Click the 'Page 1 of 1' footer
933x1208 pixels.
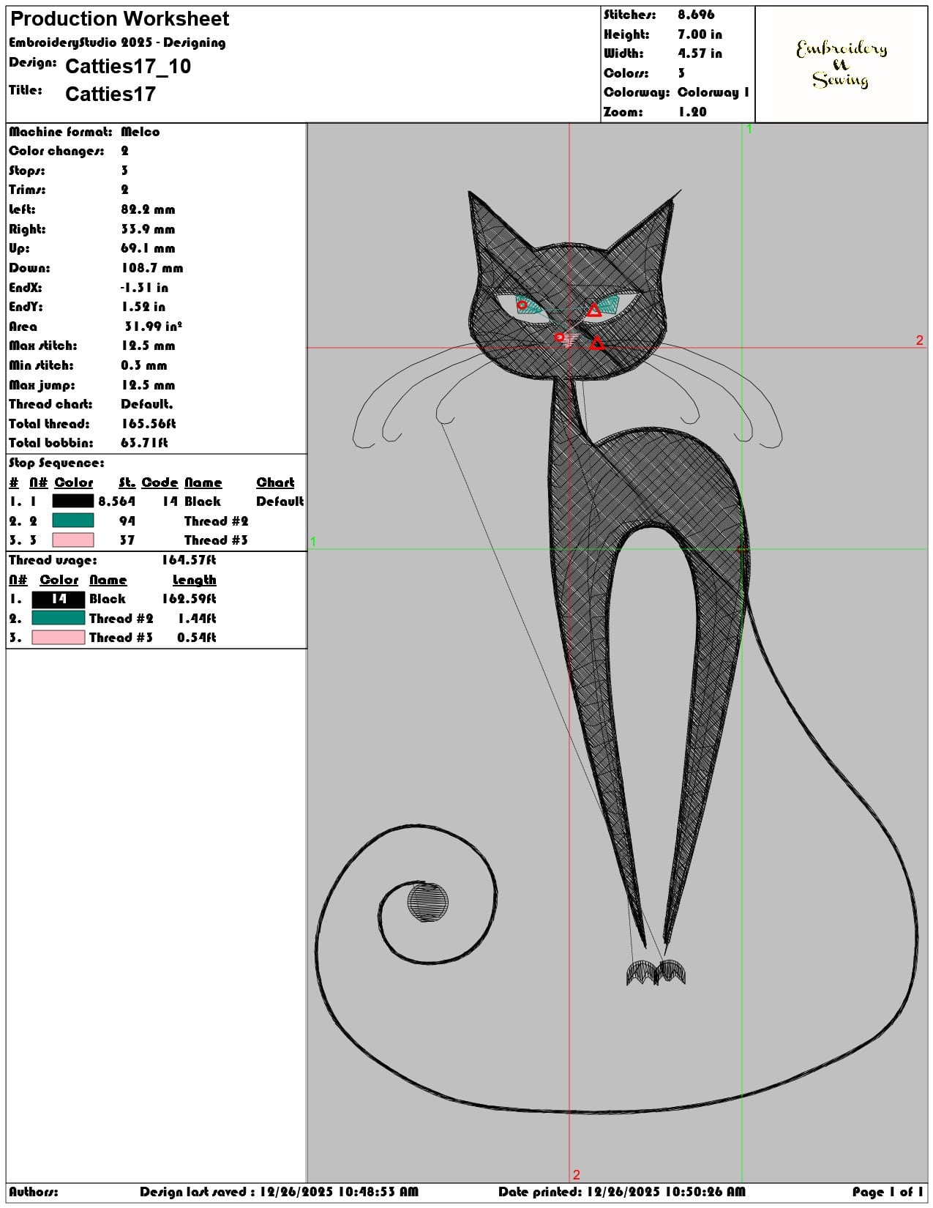[887, 1192]
